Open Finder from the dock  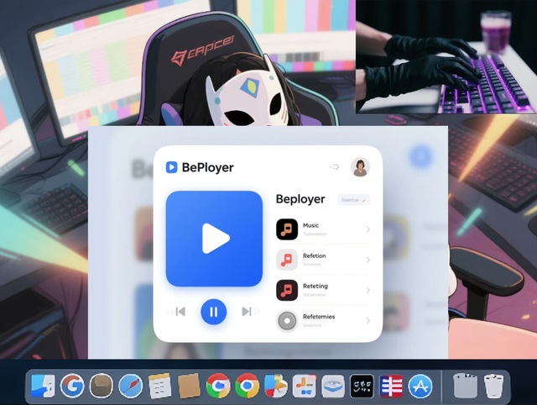pyautogui.click(x=43, y=386)
